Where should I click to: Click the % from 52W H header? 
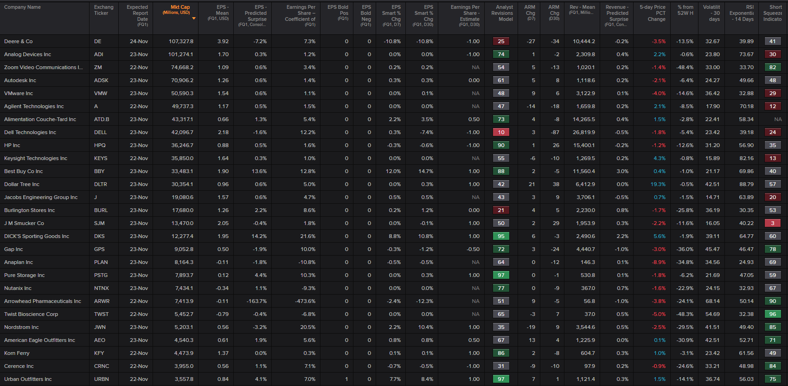coord(685,10)
